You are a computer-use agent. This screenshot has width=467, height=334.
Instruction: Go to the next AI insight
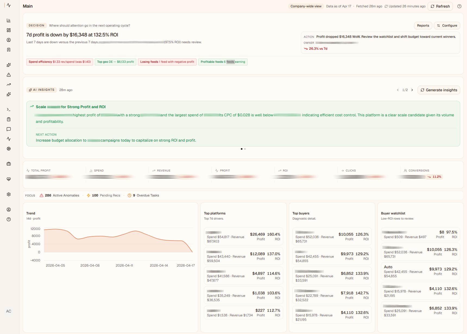(x=412, y=90)
